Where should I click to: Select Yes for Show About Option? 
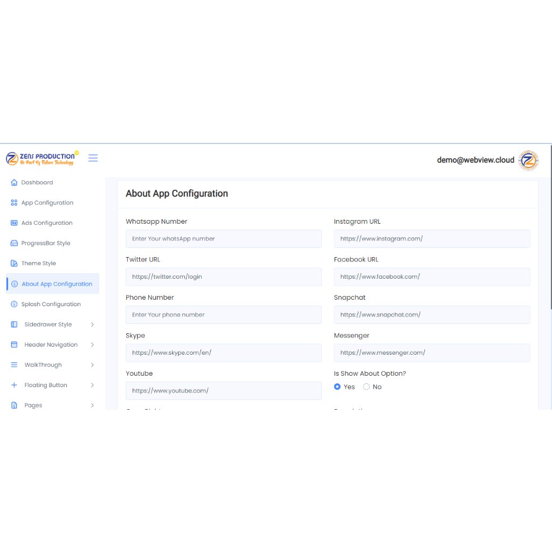pos(337,387)
